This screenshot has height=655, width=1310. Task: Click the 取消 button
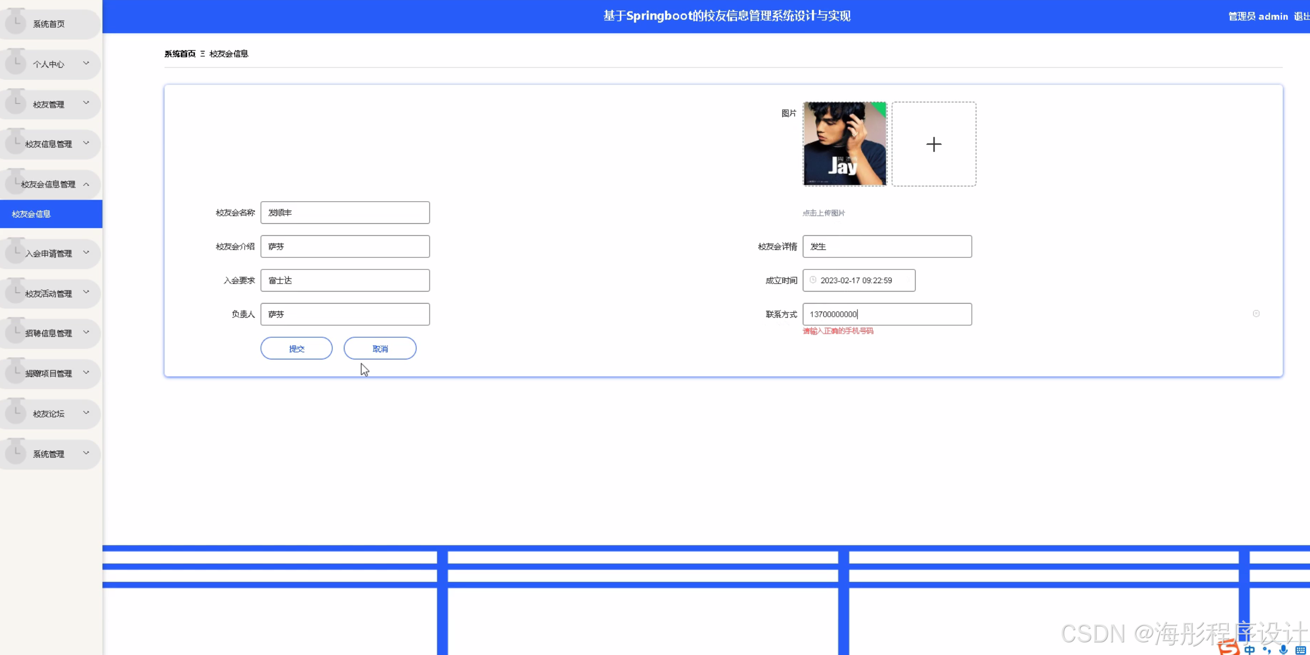[380, 348]
